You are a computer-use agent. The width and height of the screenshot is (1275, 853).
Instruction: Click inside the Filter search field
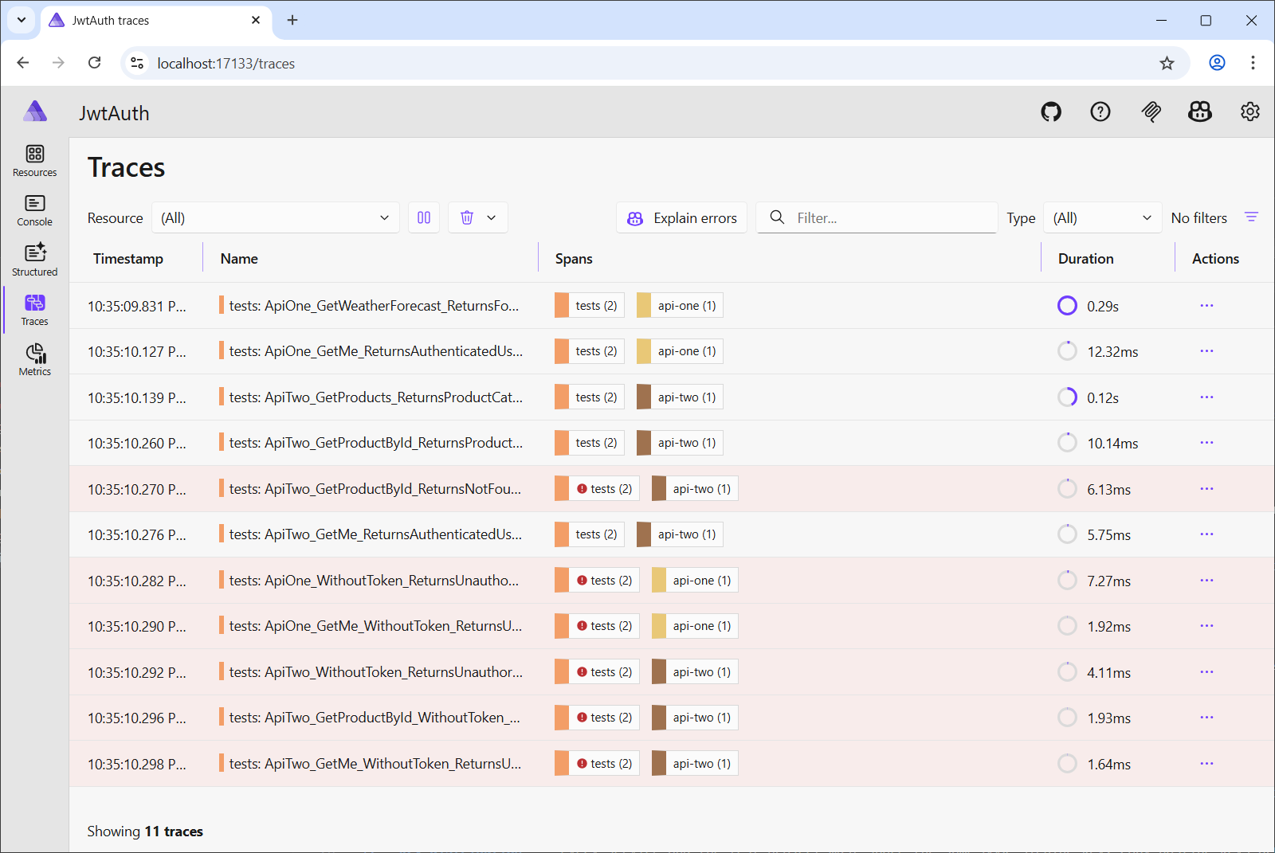point(877,217)
